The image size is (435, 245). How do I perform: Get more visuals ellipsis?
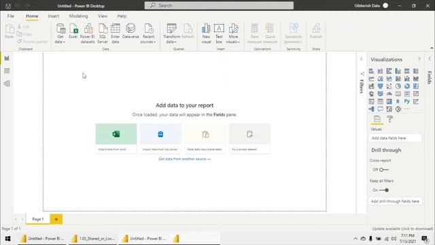[406, 109]
